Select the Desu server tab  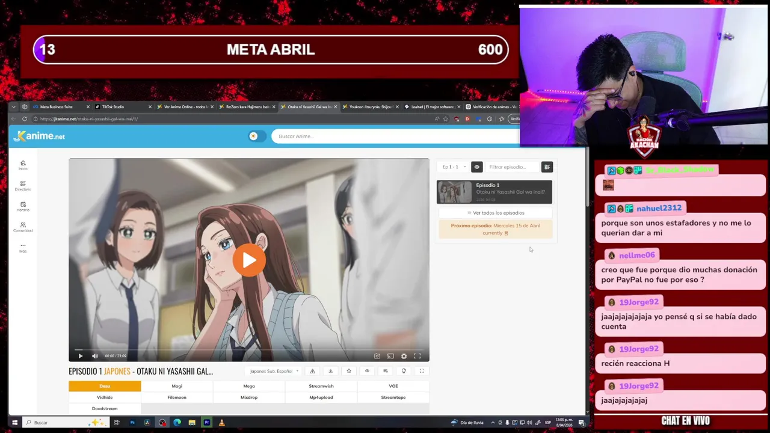tap(105, 386)
